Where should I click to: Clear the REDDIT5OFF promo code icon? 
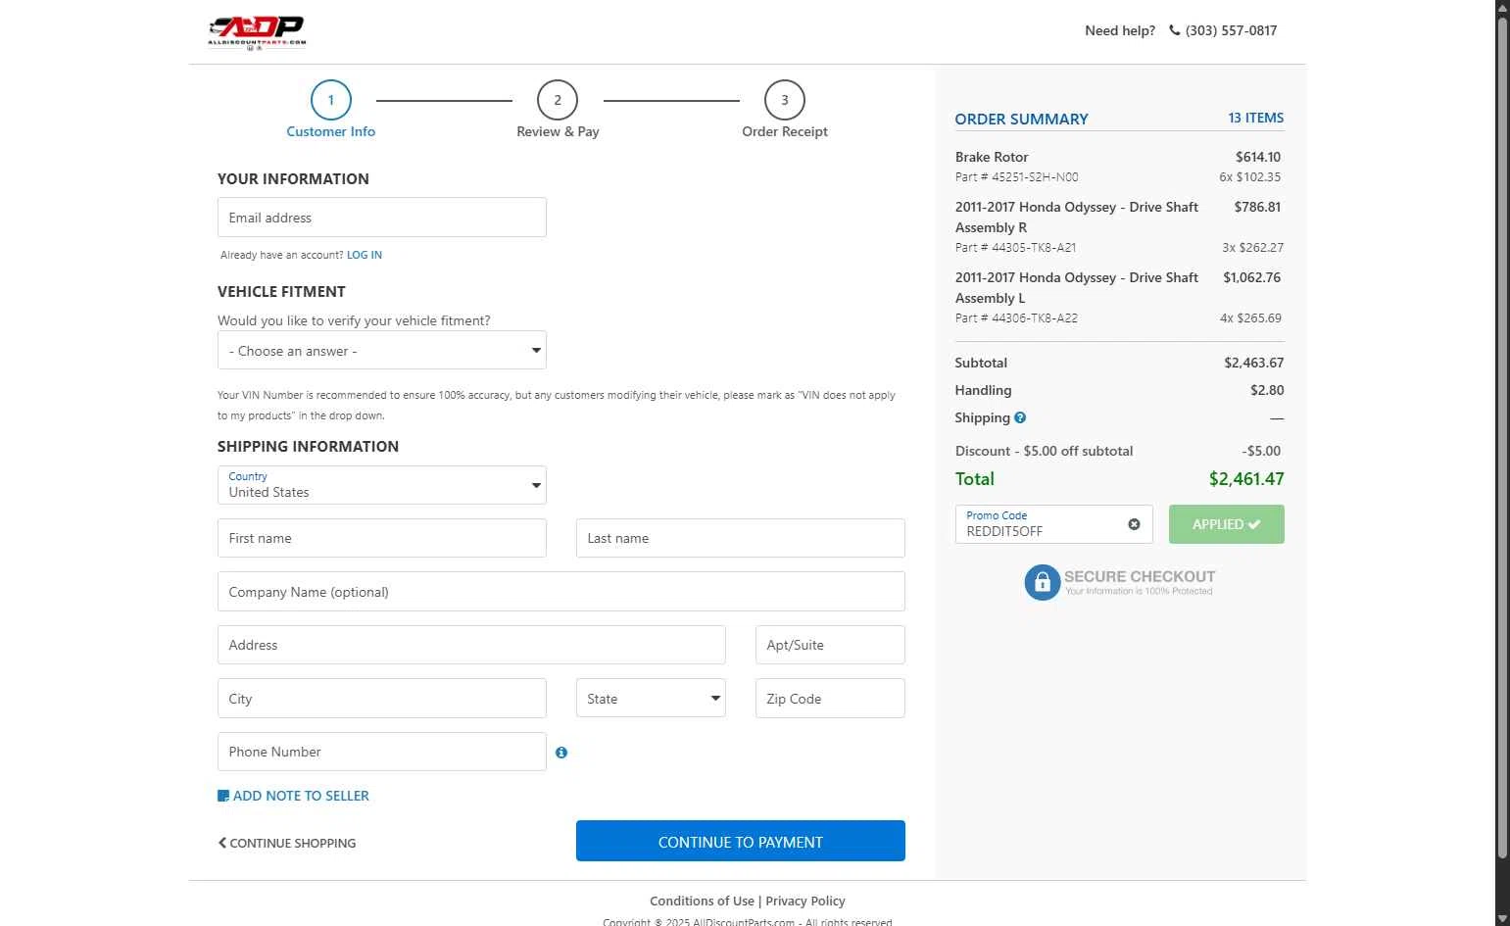point(1134,524)
